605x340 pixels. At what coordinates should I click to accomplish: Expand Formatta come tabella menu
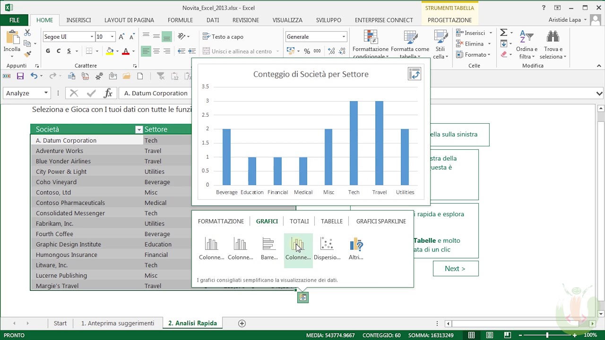click(410, 45)
